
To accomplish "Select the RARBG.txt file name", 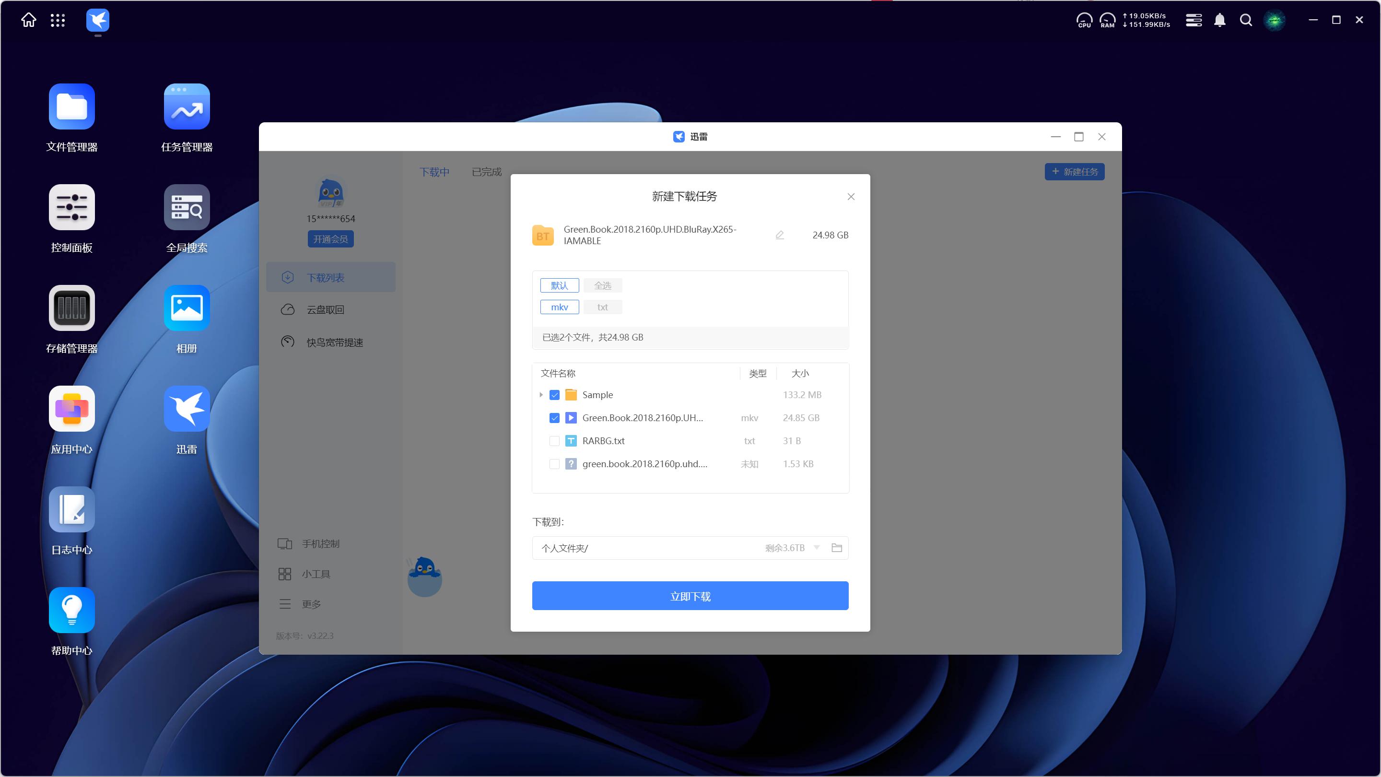I will [x=603, y=441].
